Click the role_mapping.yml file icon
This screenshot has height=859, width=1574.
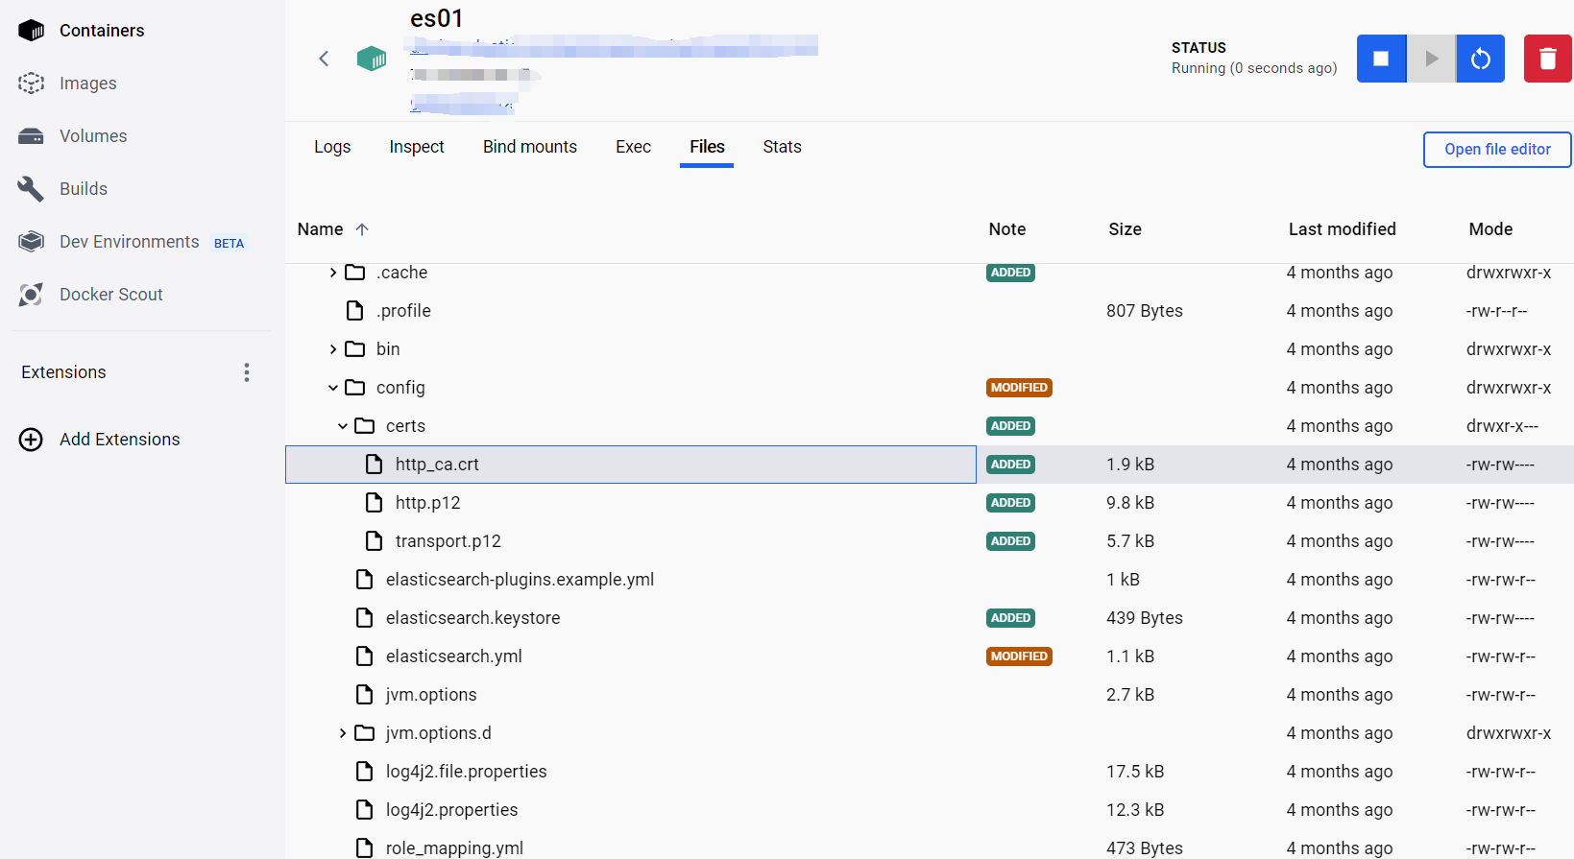[x=365, y=848]
